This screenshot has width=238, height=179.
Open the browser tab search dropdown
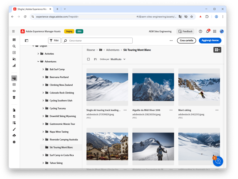[65, 9]
